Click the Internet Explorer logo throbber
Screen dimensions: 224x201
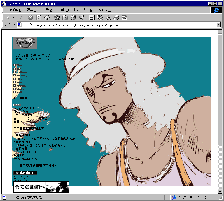click(216, 10)
